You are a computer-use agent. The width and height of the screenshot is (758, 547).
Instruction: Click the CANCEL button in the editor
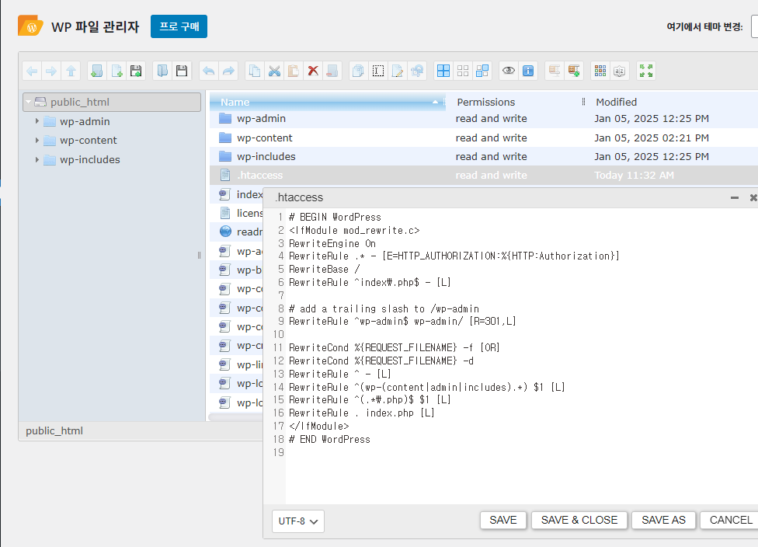click(x=731, y=520)
